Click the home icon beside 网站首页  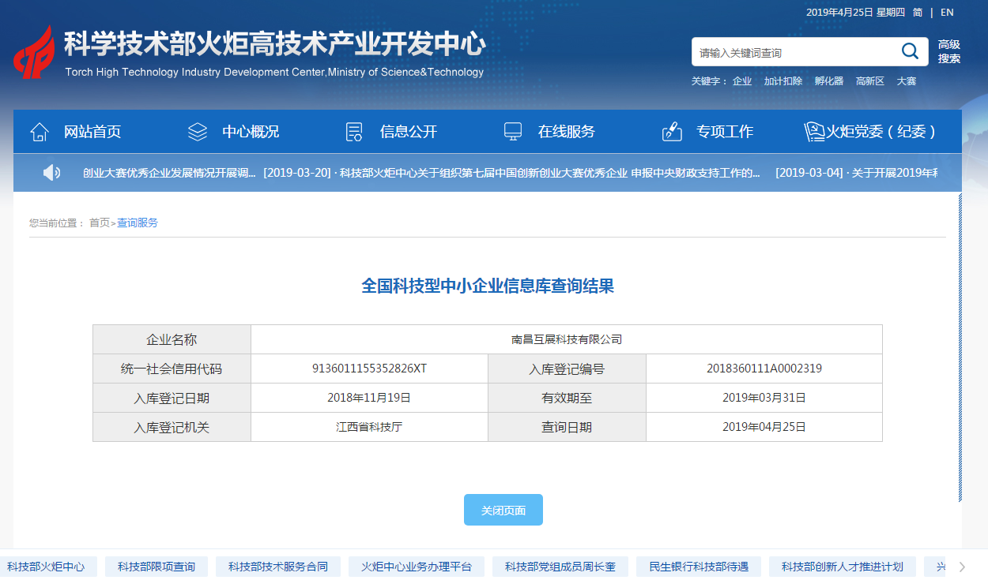click(40, 132)
